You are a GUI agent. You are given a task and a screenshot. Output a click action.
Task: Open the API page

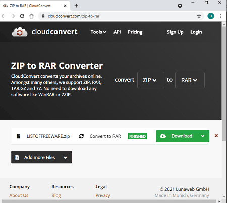[x=117, y=32]
